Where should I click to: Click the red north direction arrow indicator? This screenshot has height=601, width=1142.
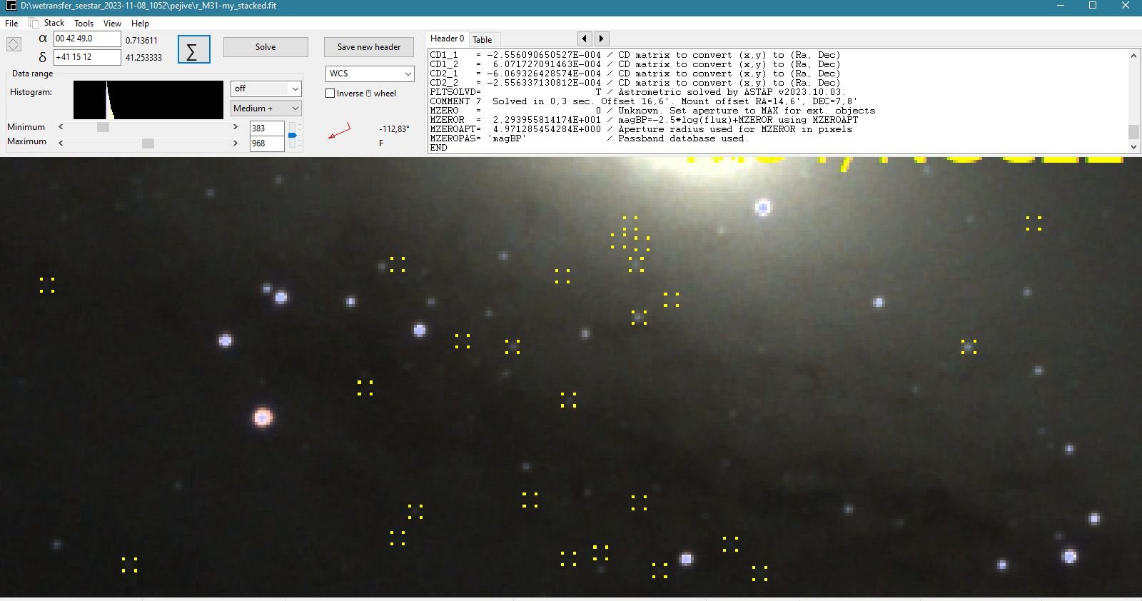[x=339, y=131]
